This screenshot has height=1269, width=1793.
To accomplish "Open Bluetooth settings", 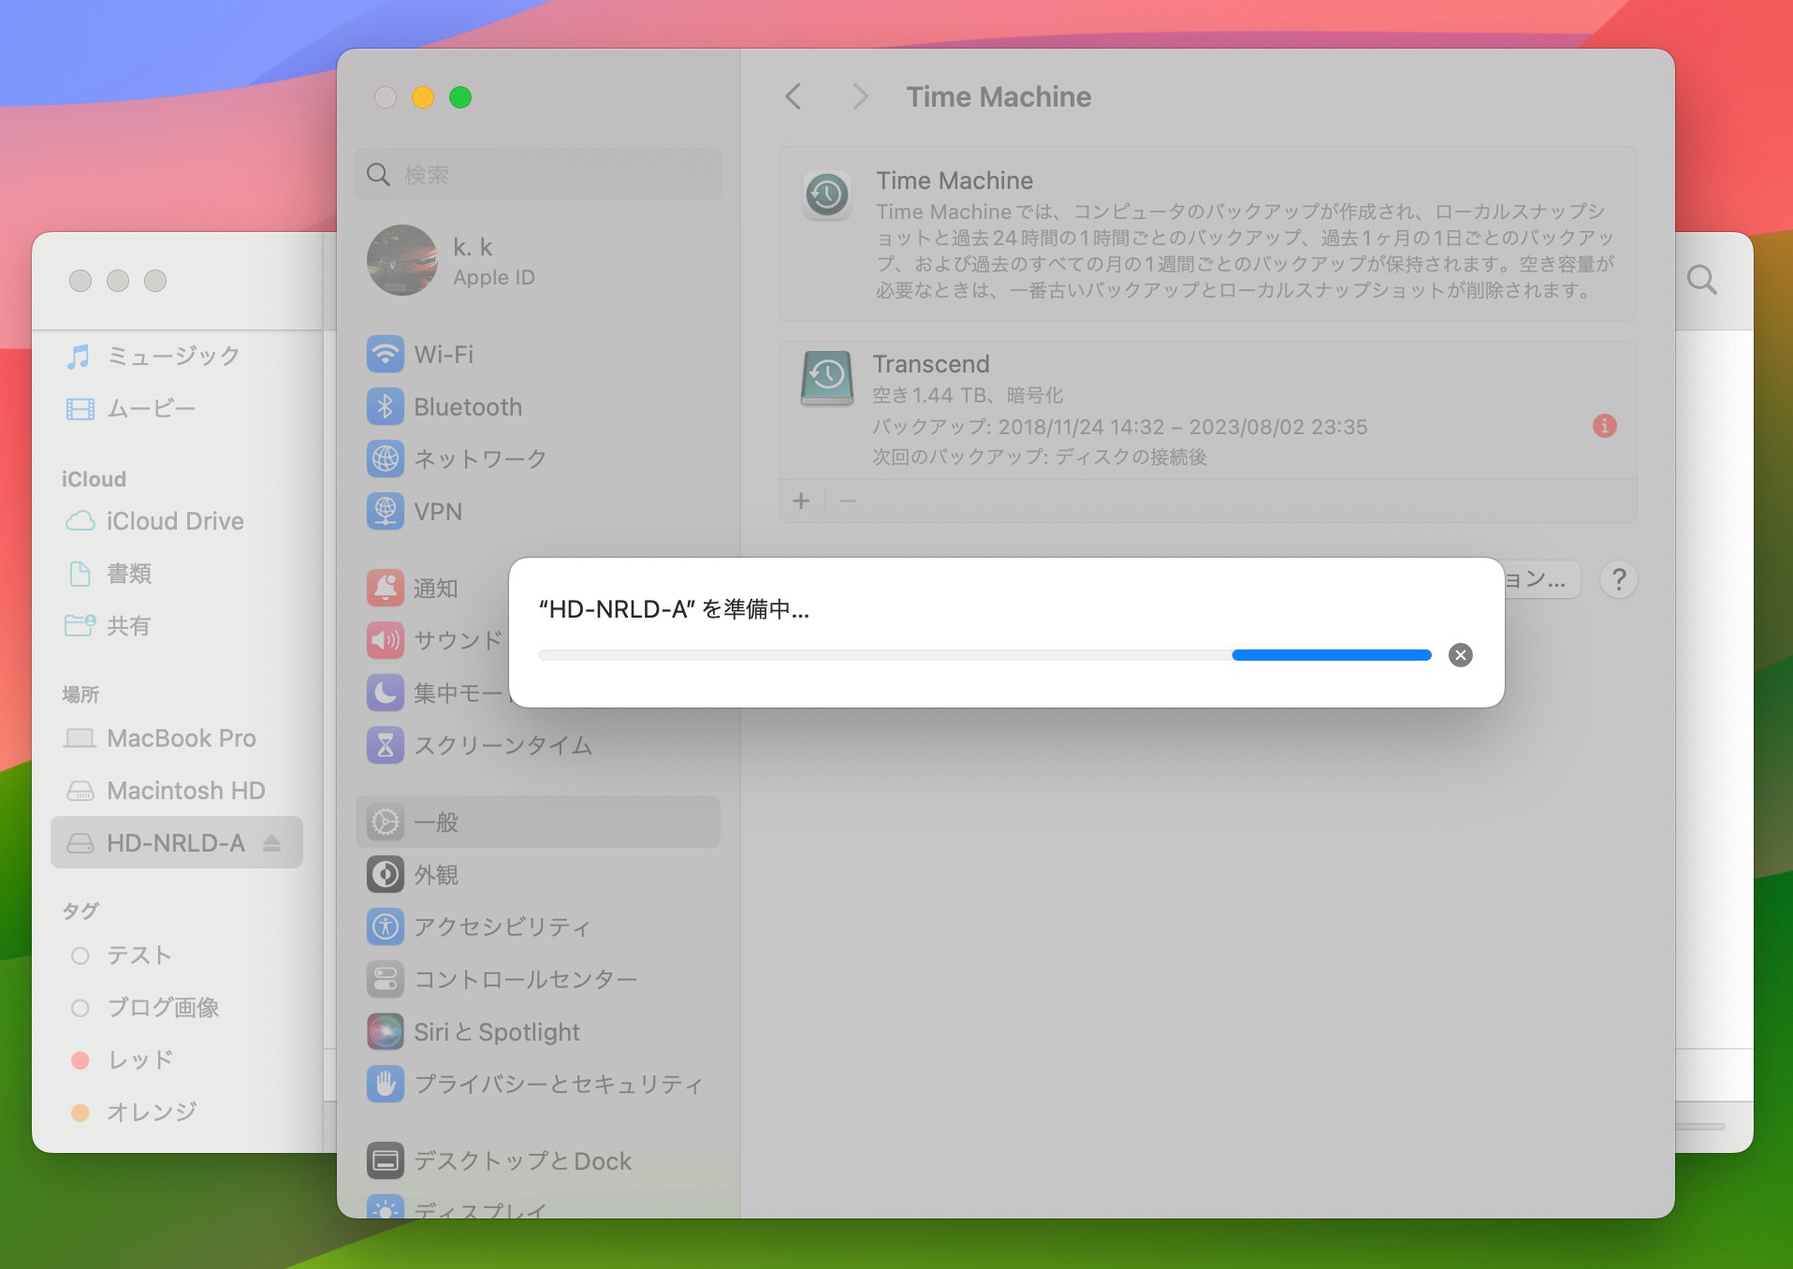I will coord(538,407).
